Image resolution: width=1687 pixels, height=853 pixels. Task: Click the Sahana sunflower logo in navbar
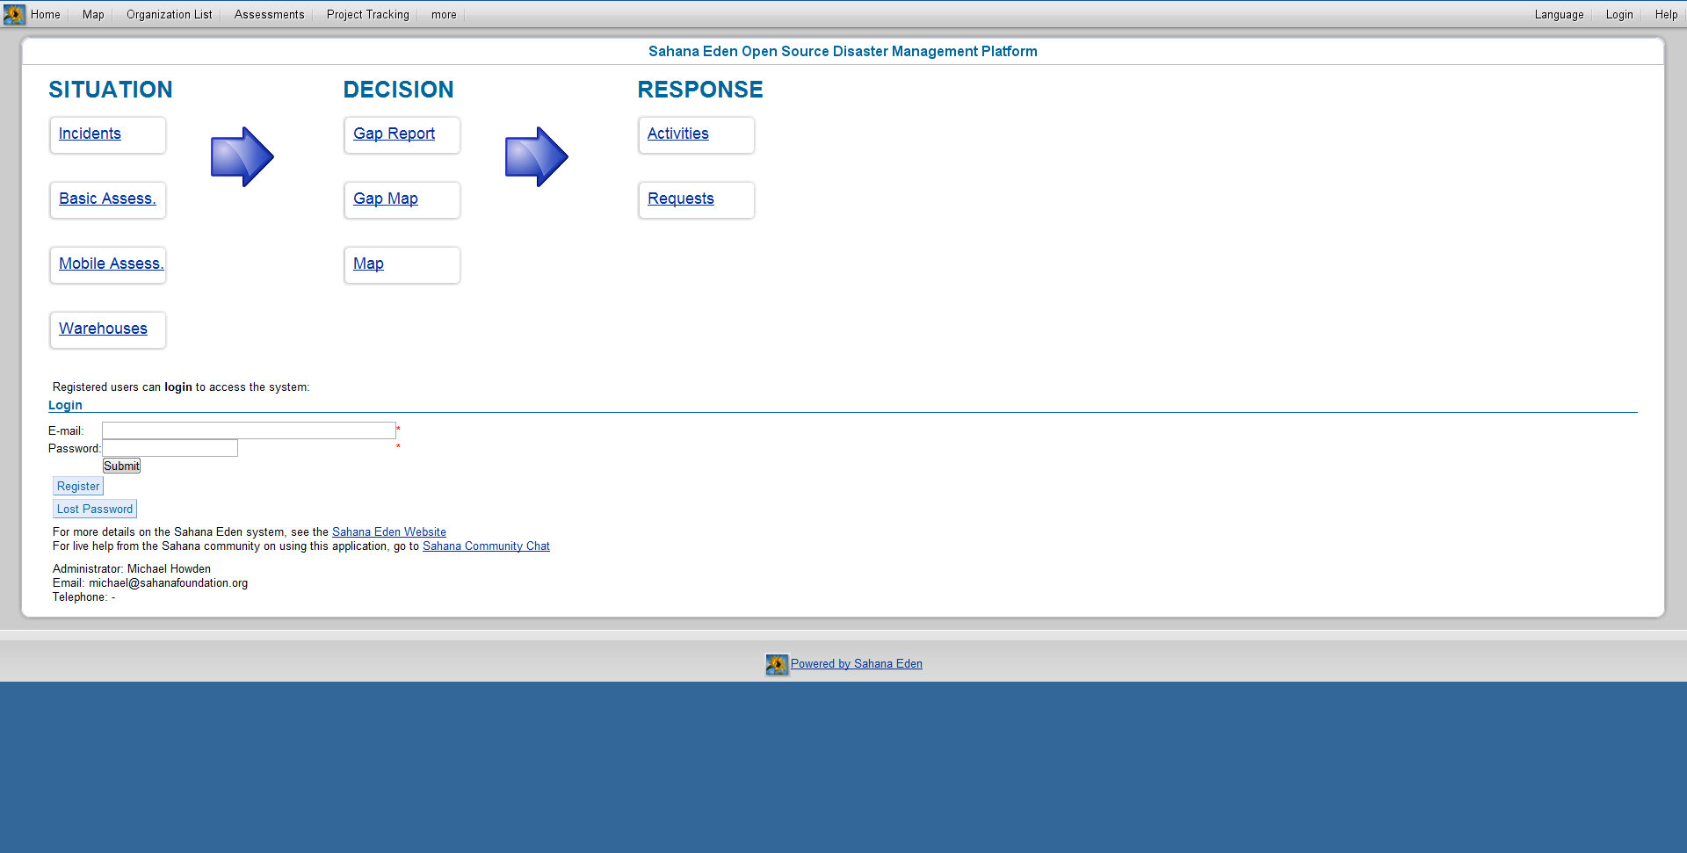[14, 14]
